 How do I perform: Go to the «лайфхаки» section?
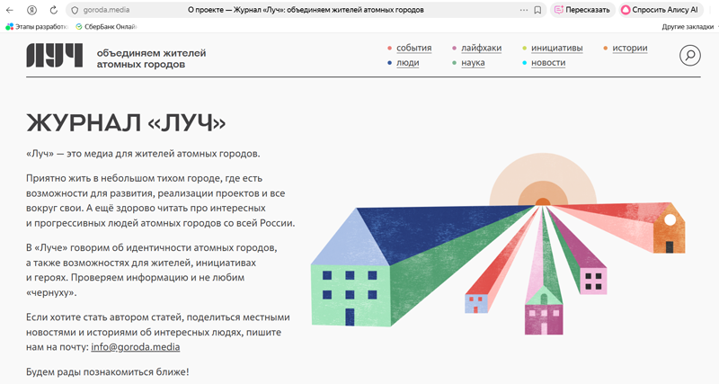point(483,48)
